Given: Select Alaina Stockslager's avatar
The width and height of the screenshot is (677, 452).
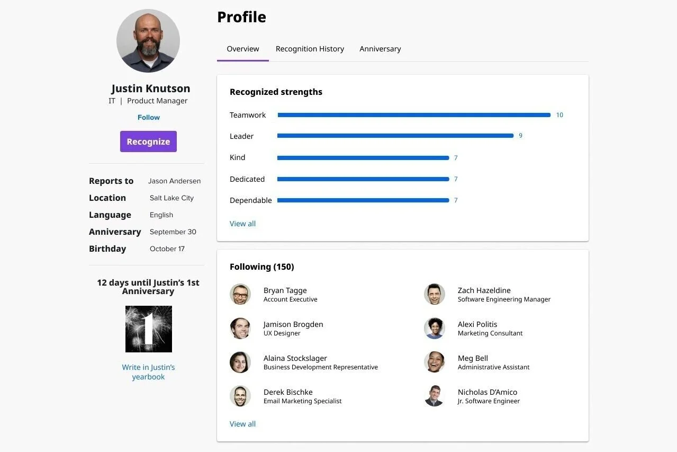Looking at the screenshot, I should tap(240, 362).
